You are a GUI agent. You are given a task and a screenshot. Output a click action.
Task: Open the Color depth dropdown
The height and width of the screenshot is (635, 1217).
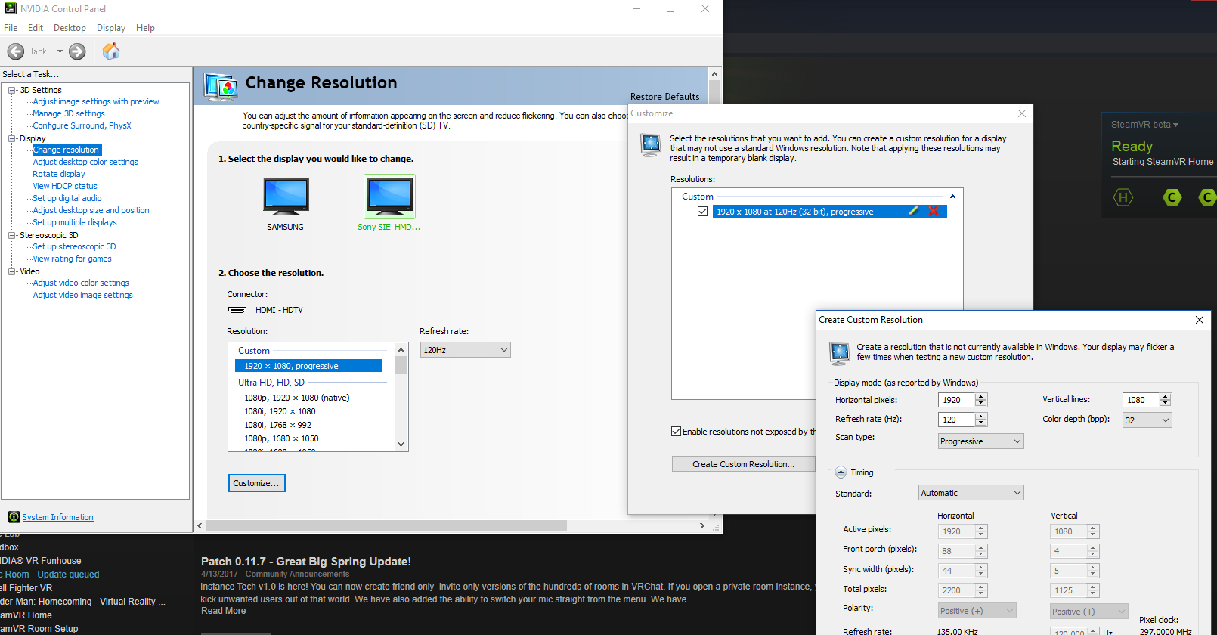[1147, 420]
